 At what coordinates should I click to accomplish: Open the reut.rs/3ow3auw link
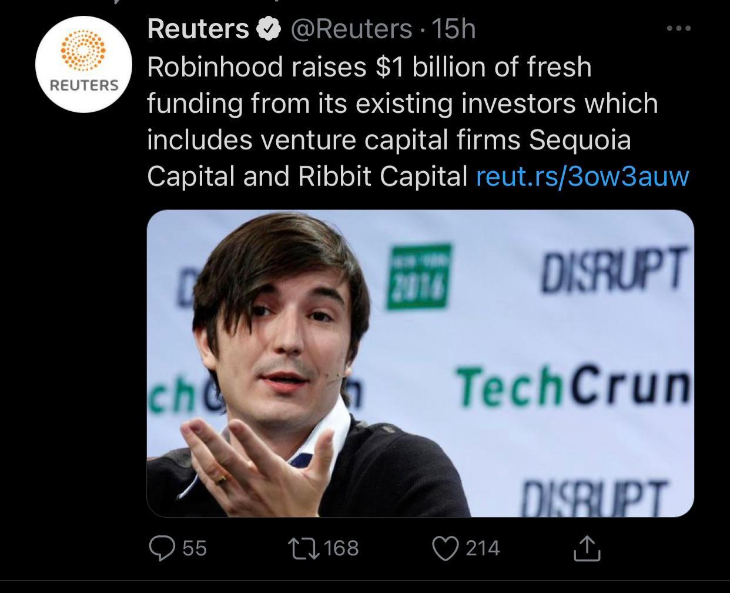tap(582, 176)
